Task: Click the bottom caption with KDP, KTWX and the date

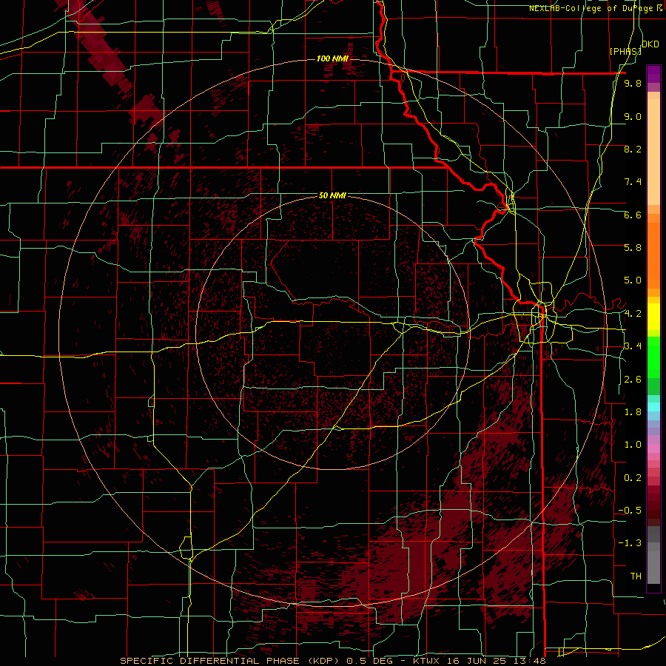Action: click(x=332, y=661)
